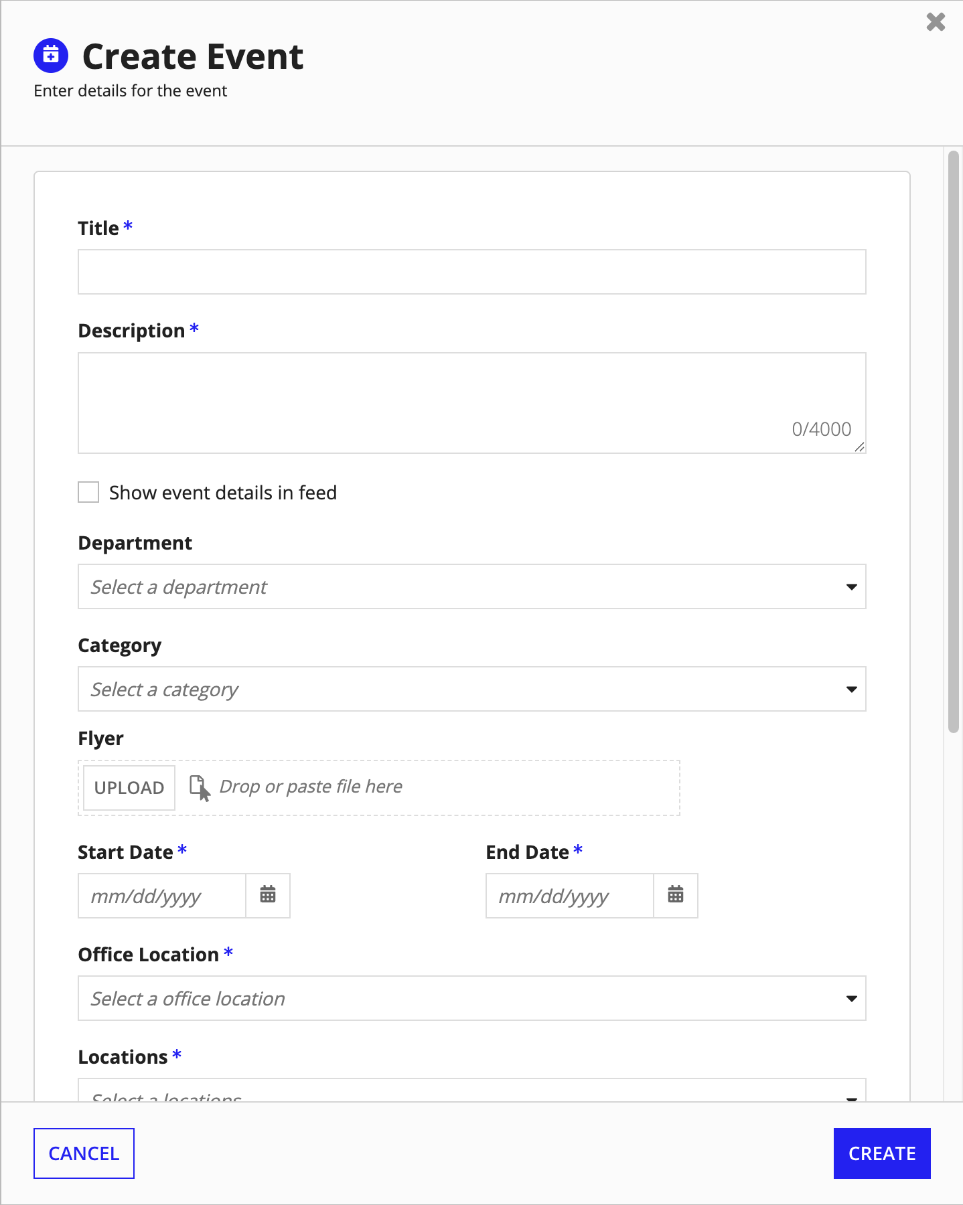Click the 'Create Event' heading text
The width and height of the screenshot is (963, 1205).
pos(193,56)
